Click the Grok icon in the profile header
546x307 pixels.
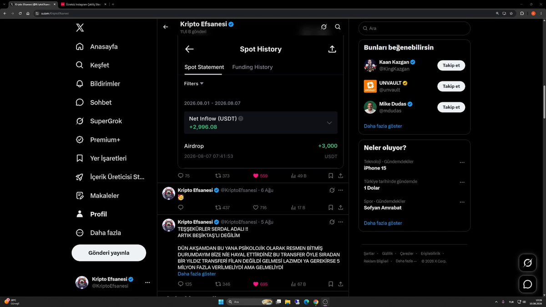pyautogui.click(x=324, y=27)
